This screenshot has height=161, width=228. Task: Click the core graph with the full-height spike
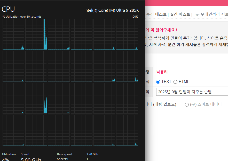[x=36, y=34]
